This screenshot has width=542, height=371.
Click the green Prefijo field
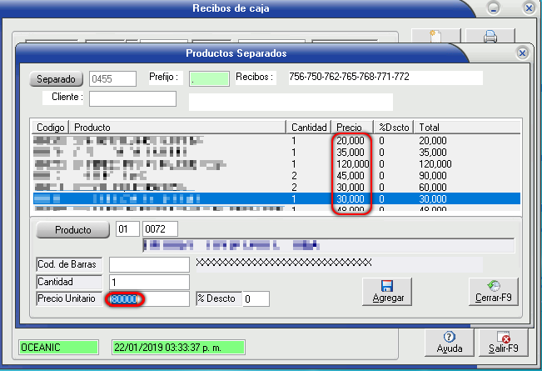[208, 79]
